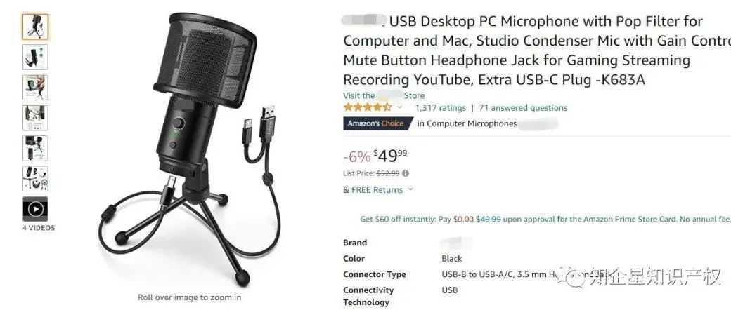Viewport: 731px width, 310px height.
Task: Visit the brand Store link
Action: [384, 95]
